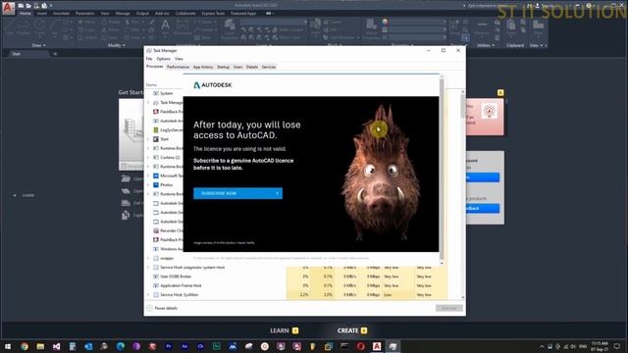The width and height of the screenshot is (628, 353).
Task: Switch to the Startup tab in Task Manager
Action: pos(223,67)
